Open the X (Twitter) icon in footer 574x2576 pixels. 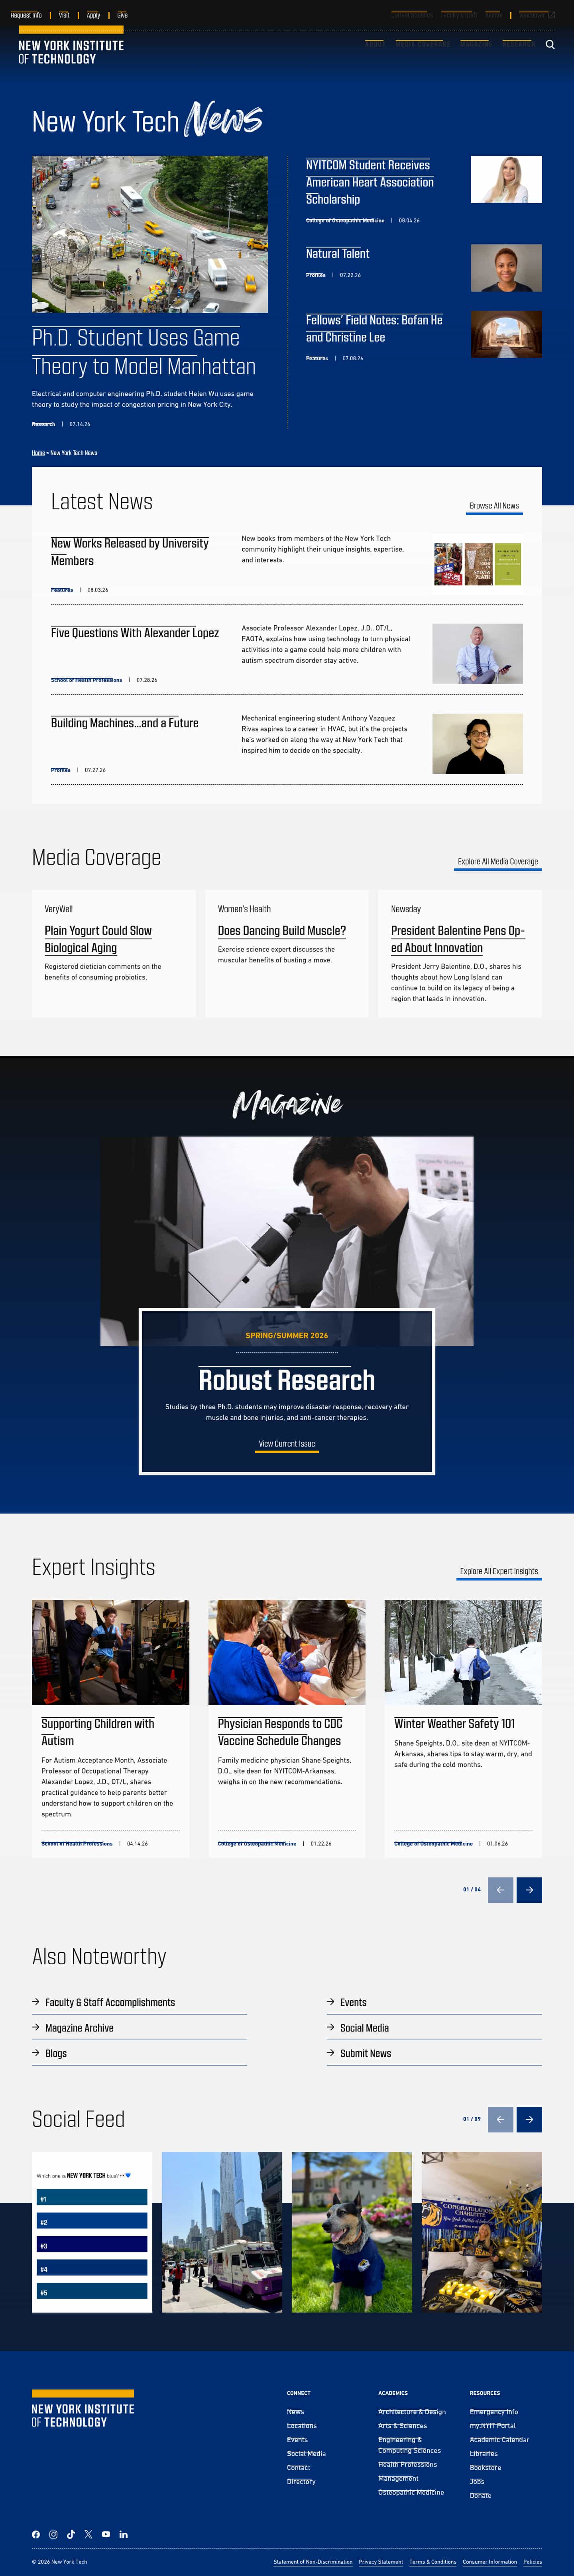(88, 2534)
